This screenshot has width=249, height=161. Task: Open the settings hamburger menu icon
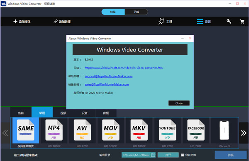point(200,22)
